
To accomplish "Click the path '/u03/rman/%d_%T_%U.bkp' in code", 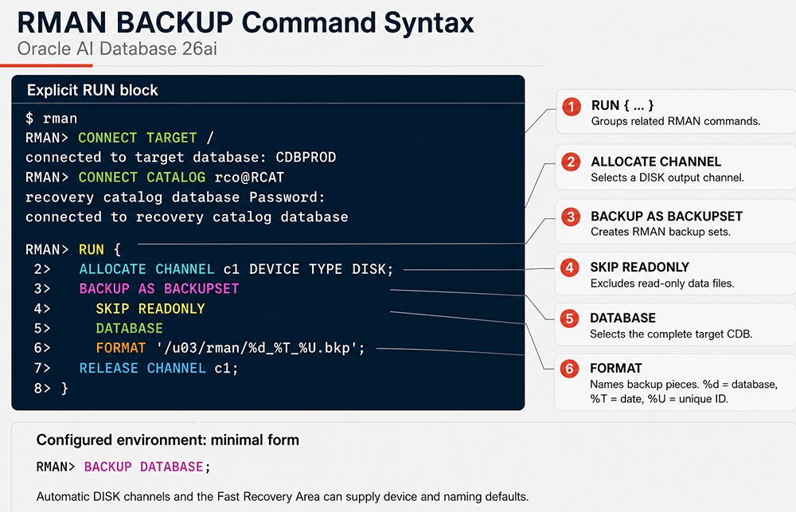I will point(257,349).
